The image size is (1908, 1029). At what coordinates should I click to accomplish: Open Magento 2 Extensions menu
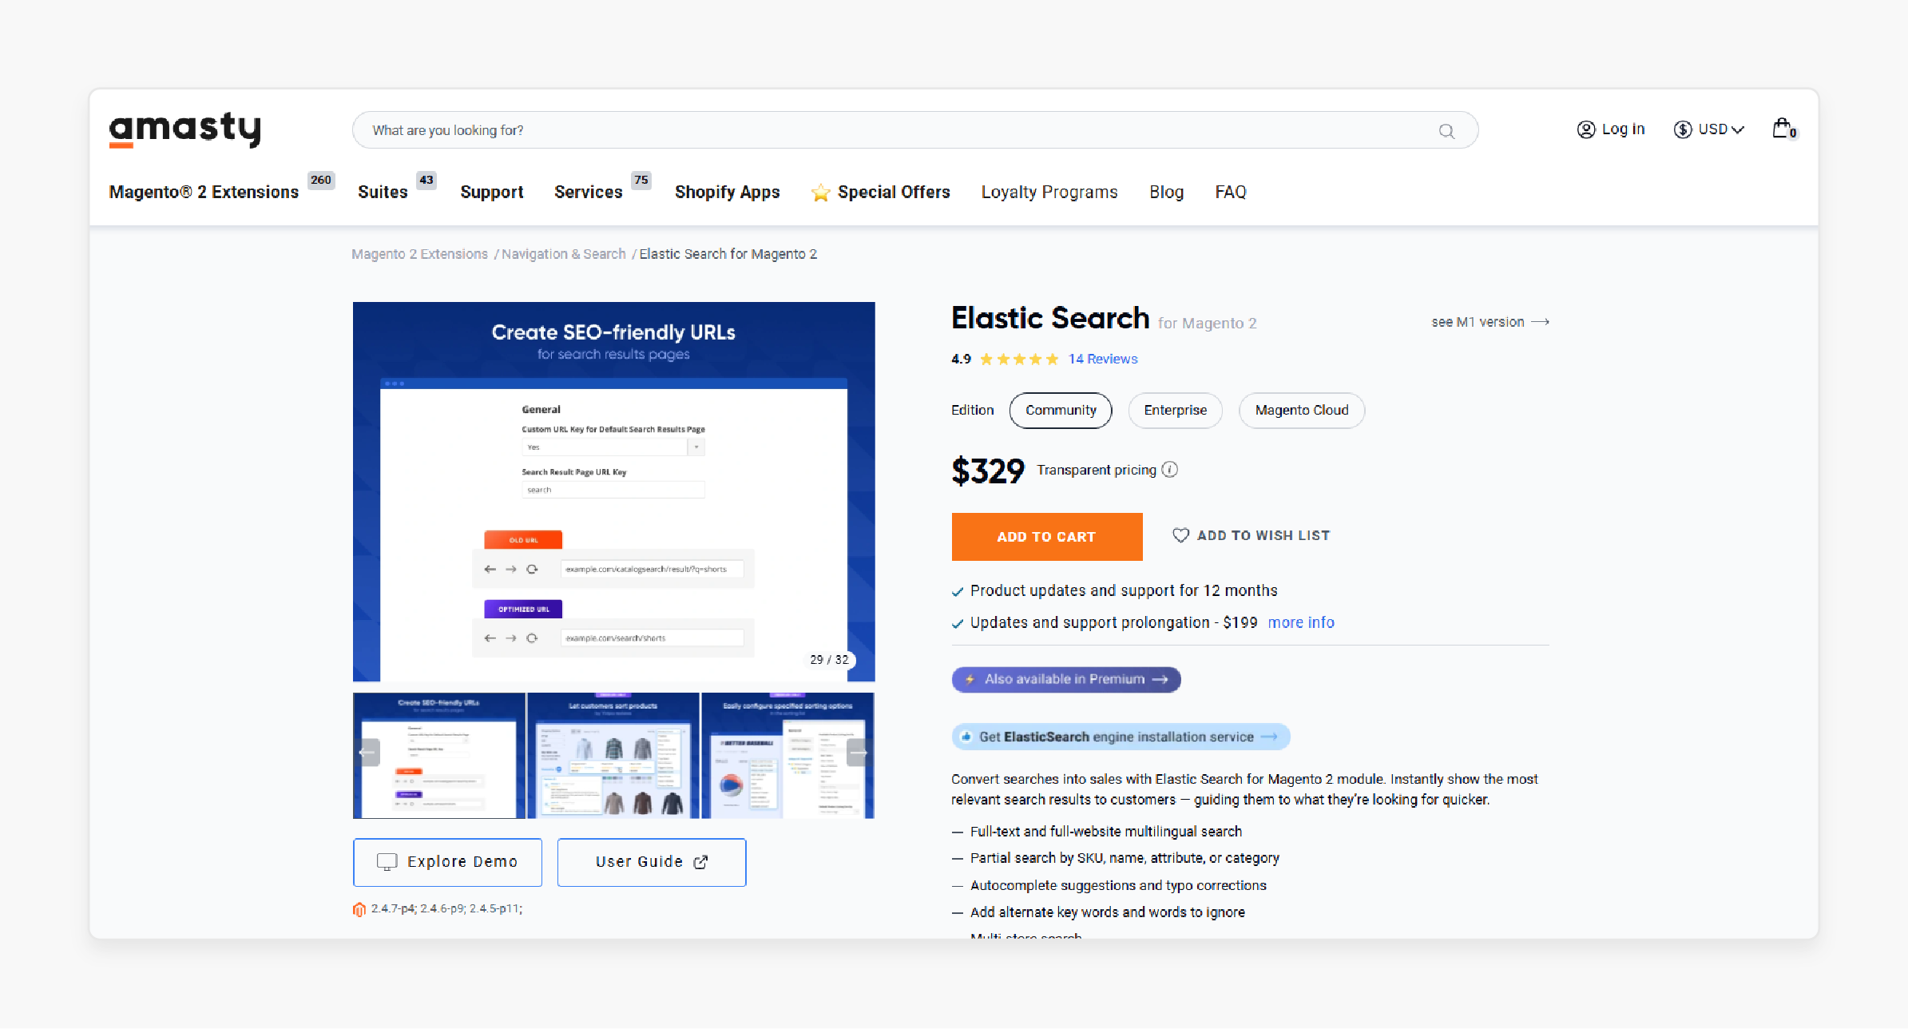pos(204,193)
